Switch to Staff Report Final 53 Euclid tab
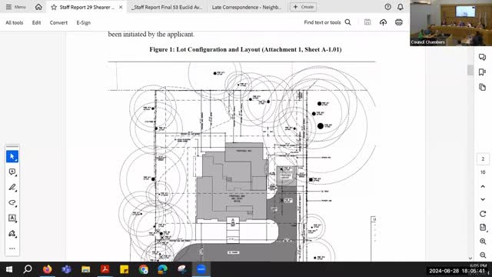 167,7
